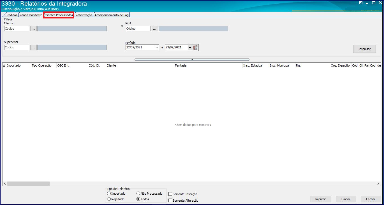Switch to the Roteirização tab

(84, 15)
